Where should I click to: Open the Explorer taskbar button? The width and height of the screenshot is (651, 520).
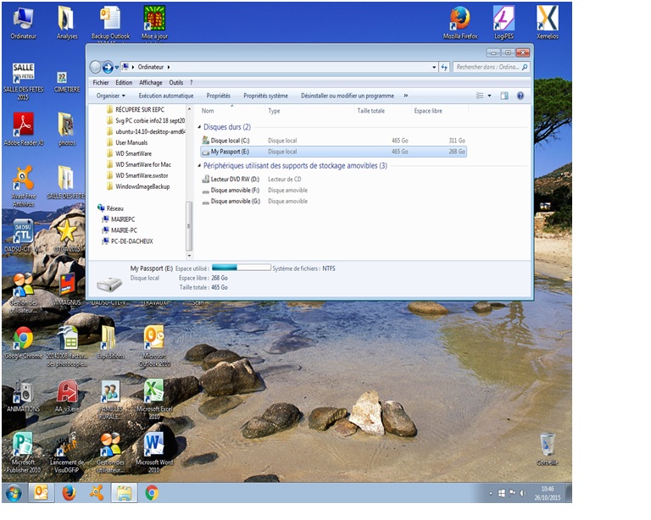click(x=124, y=493)
